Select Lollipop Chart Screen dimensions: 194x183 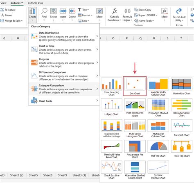click(111, 107)
